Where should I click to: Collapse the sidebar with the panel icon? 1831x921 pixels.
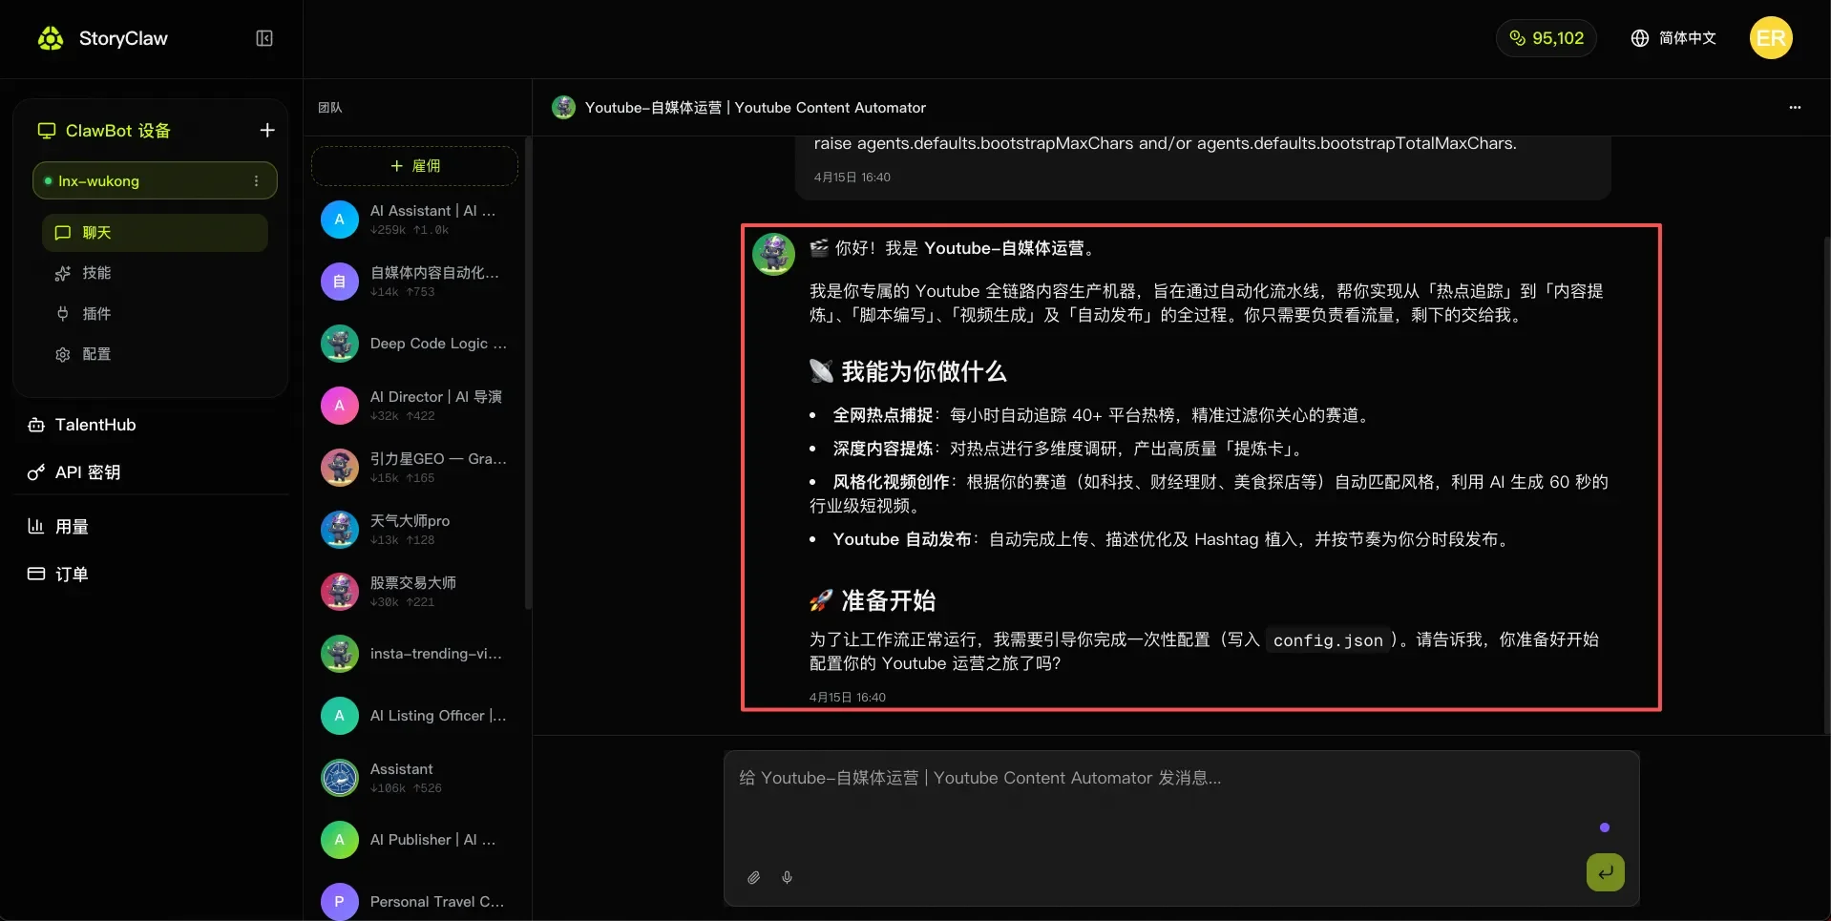coord(264,38)
